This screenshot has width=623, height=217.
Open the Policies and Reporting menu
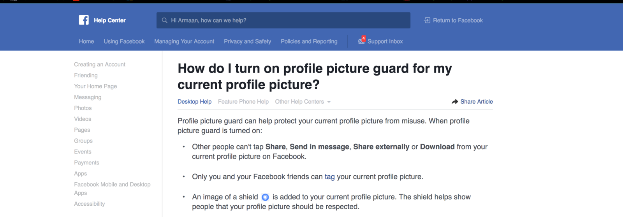309,41
